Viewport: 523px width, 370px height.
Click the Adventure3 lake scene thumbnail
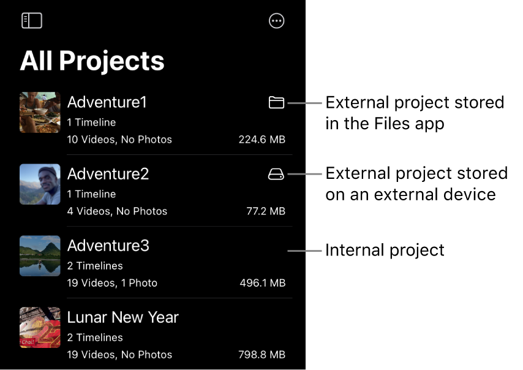[39, 256]
